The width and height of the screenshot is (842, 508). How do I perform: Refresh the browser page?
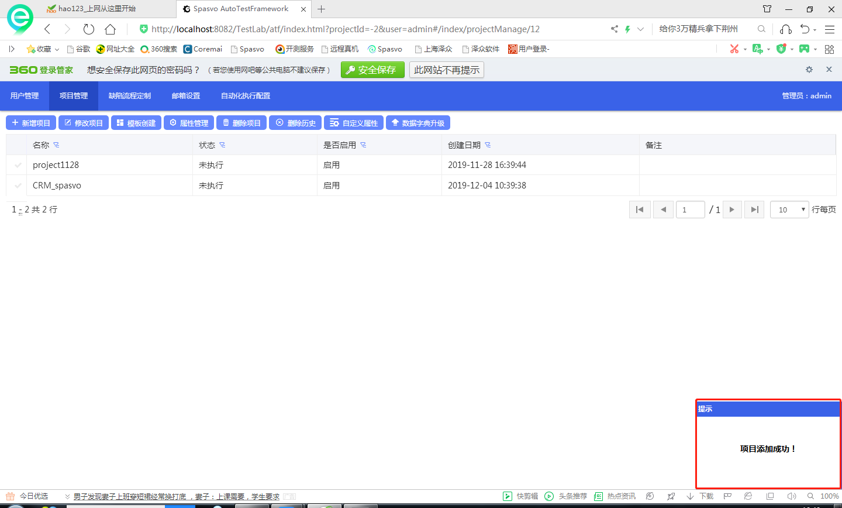89,29
